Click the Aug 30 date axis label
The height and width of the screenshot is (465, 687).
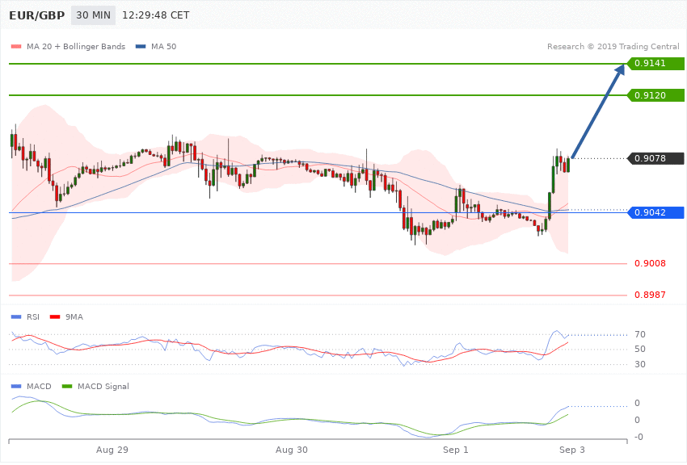click(x=291, y=450)
